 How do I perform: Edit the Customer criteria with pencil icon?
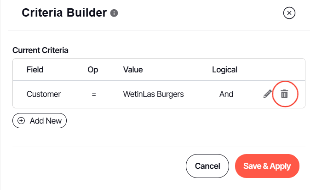pyautogui.click(x=267, y=94)
